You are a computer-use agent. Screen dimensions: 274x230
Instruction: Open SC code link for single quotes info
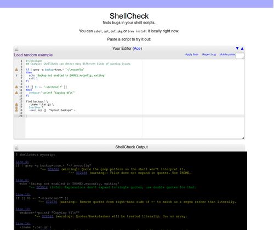click(x=42, y=187)
